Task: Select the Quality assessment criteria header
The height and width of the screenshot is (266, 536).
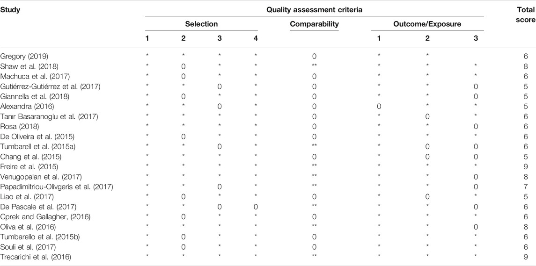Action: [x=314, y=10]
